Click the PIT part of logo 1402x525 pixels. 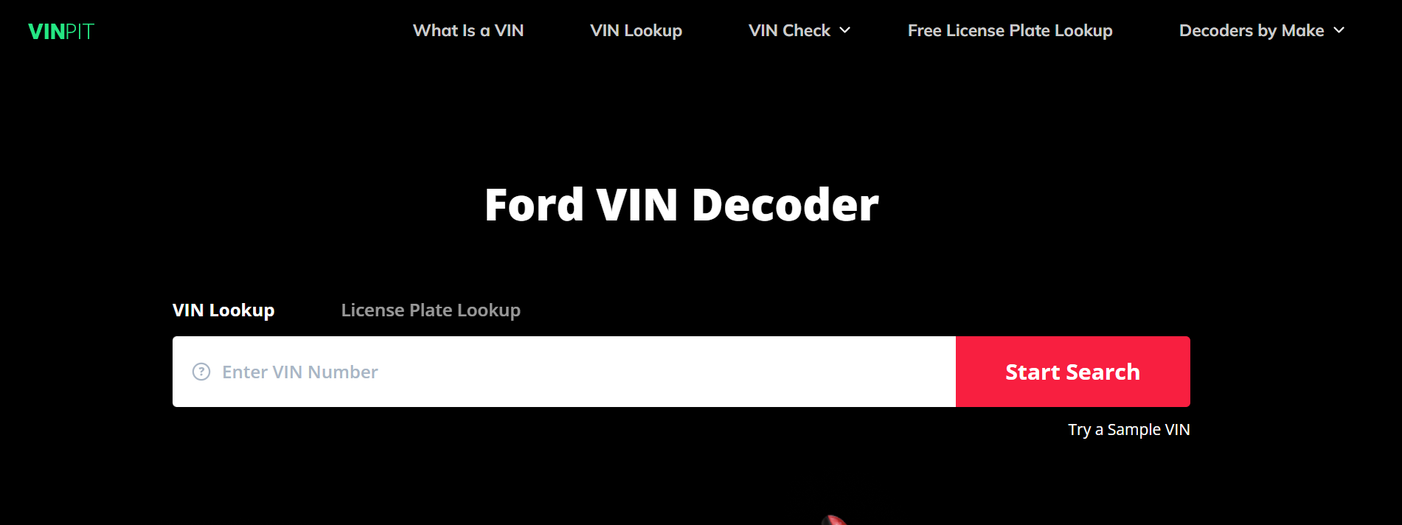coord(80,32)
